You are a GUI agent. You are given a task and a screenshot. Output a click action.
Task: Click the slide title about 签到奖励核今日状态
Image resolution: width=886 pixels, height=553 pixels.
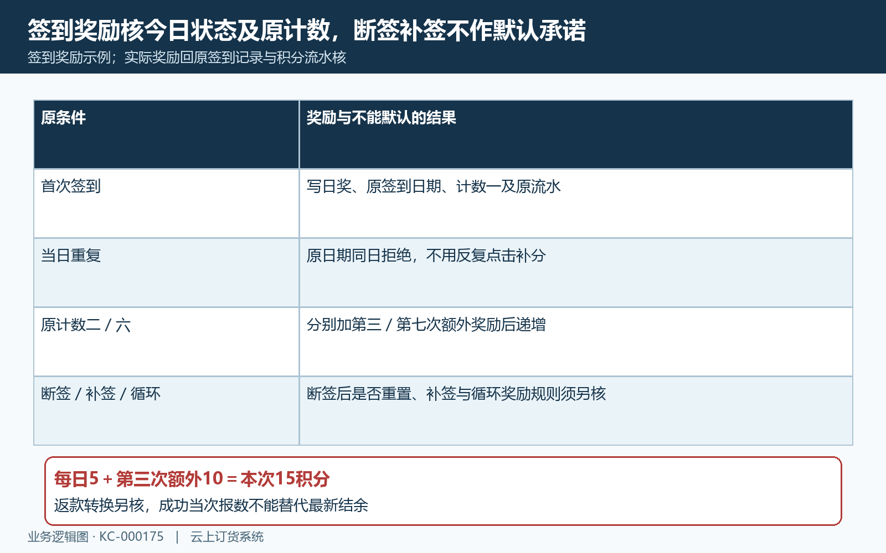307,30
